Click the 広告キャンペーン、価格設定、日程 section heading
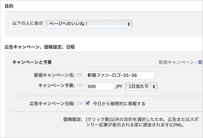Viewport: 203px width, 138px height. tap(40, 47)
